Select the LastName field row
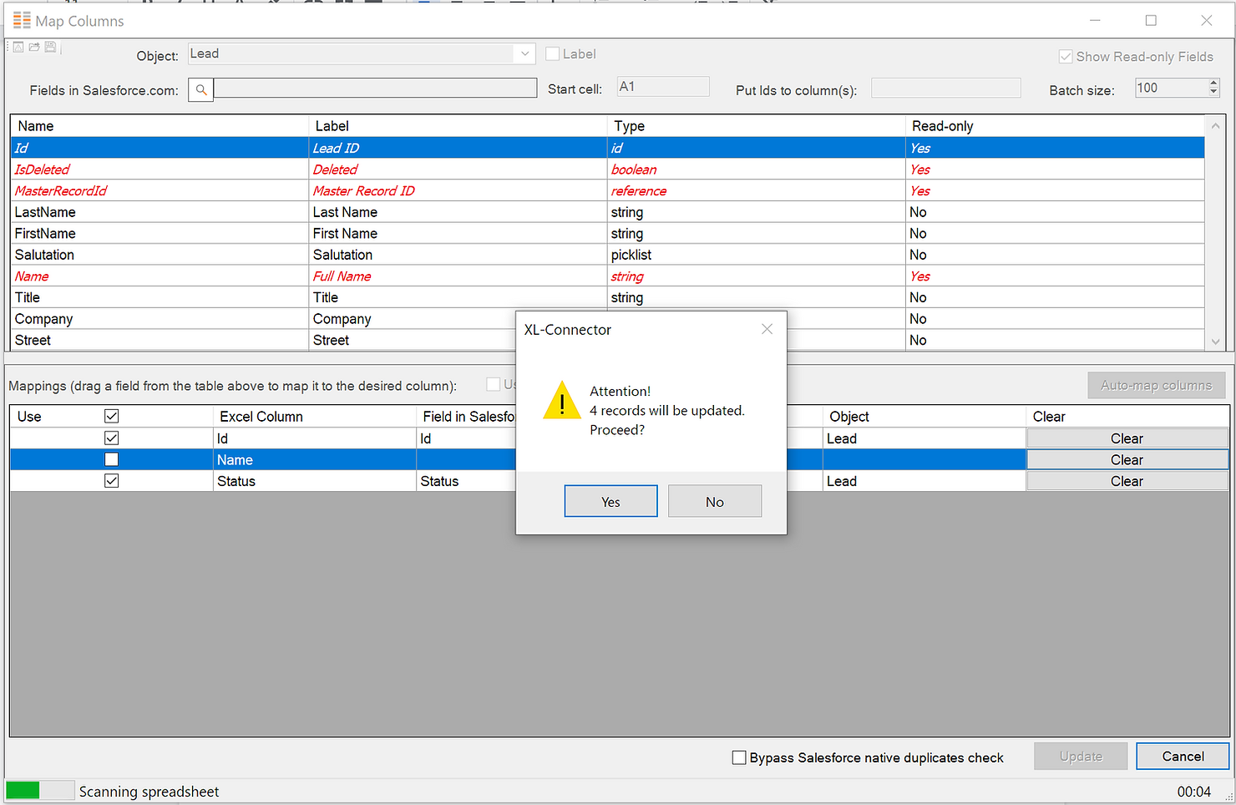This screenshot has width=1236, height=805. coord(607,212)
